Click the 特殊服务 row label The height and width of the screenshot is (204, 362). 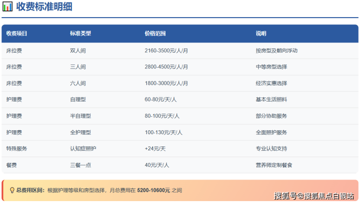tap(17, 149)
